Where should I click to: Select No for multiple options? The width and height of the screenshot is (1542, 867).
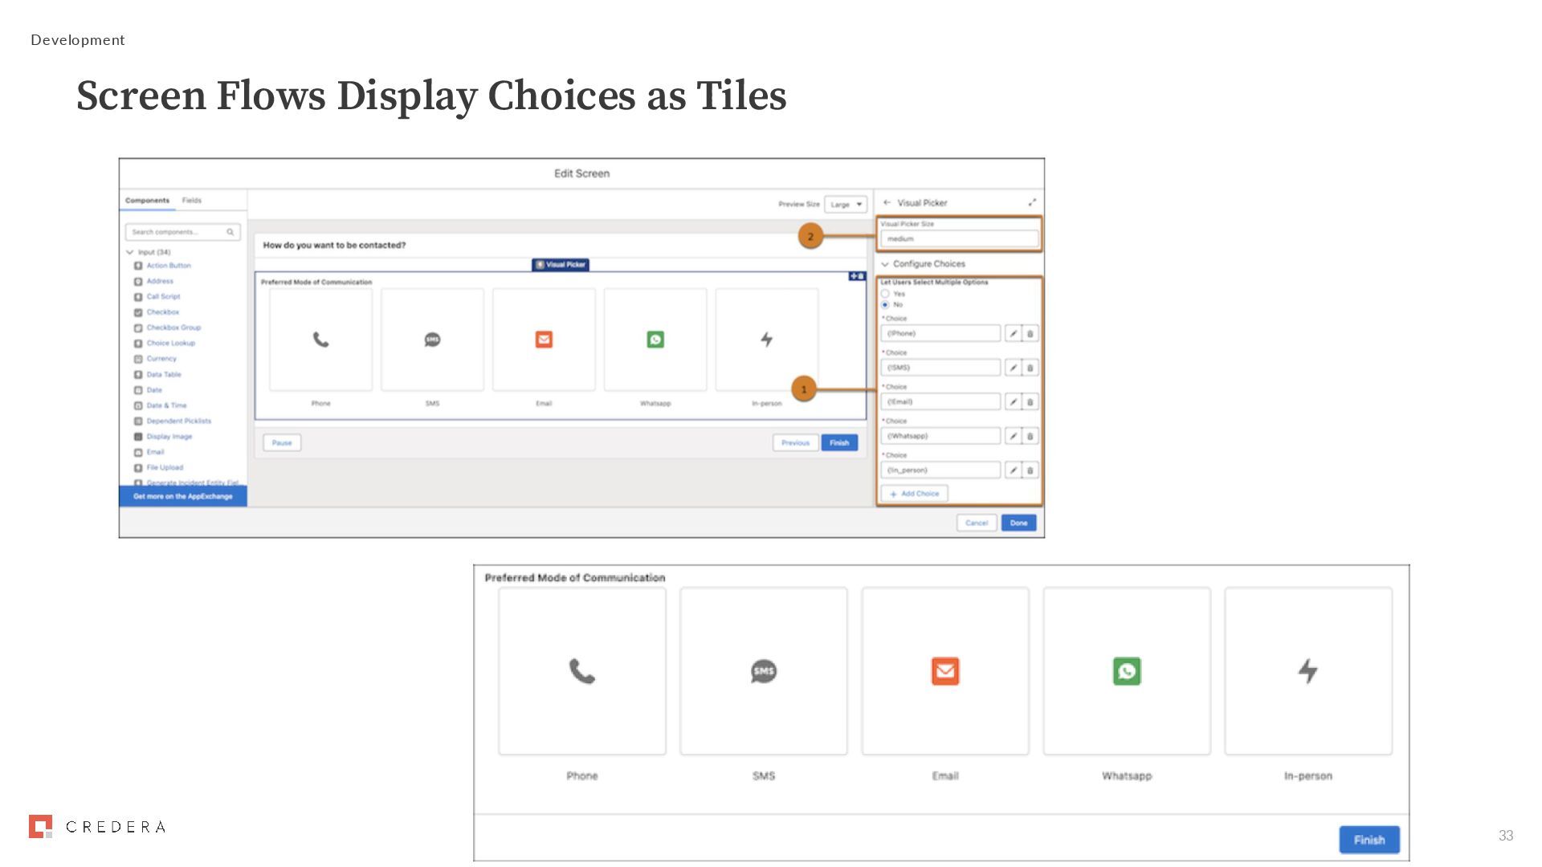885,304
